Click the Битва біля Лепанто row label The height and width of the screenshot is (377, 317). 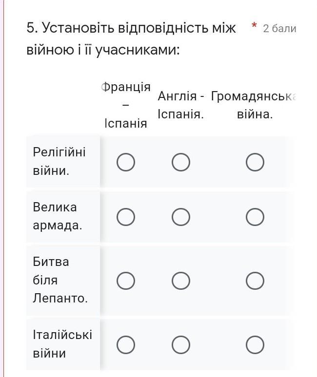point(60,280)
